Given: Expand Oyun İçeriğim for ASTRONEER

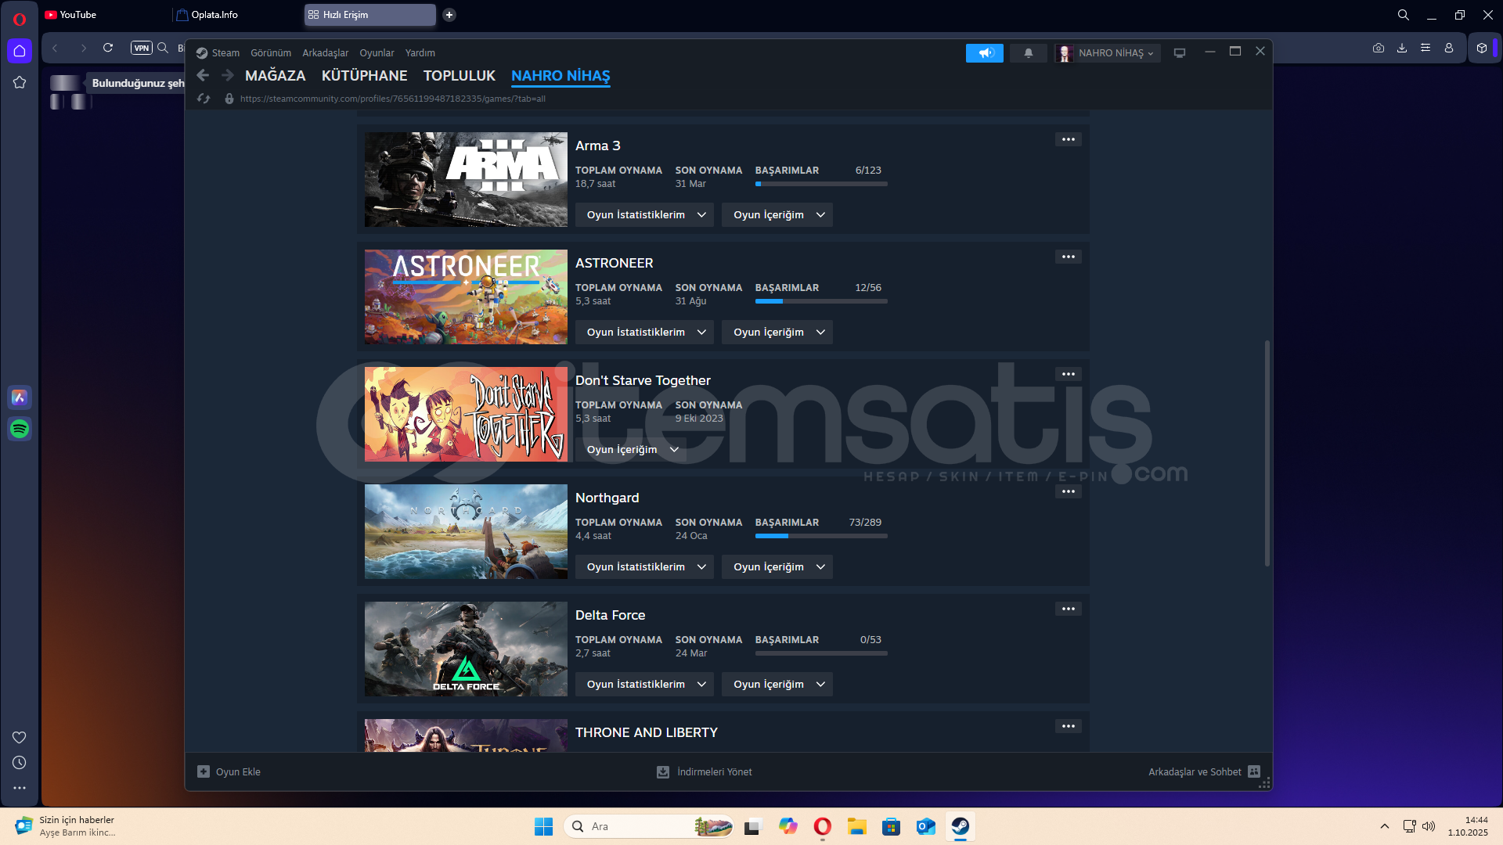Looking at the screenshot, I should click(x=777, y=333).
